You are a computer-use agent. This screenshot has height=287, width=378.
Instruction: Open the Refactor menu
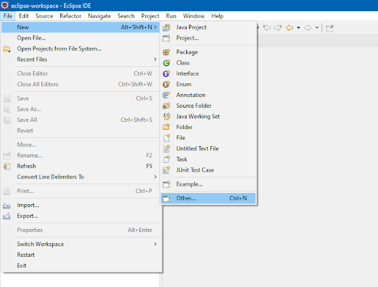[x=70, y=16]
